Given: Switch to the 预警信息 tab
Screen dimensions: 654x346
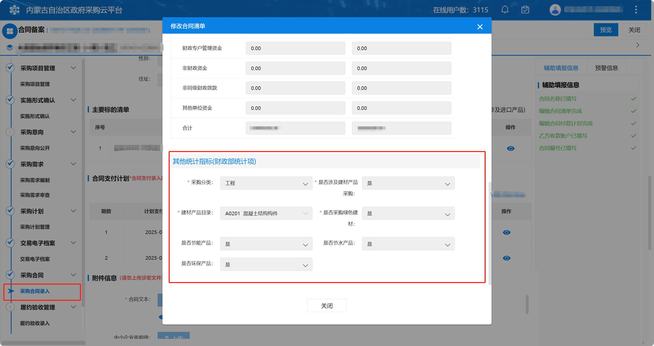Looking at the screenshot, I should [x=606, y=68].
